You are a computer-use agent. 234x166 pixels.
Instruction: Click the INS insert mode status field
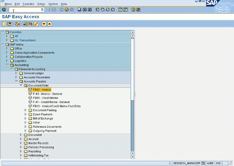point(218,163)
